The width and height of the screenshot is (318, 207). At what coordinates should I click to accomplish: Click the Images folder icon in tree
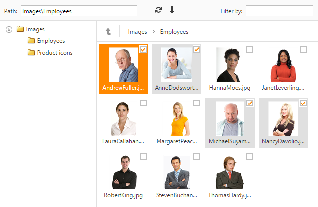(20, 29)
